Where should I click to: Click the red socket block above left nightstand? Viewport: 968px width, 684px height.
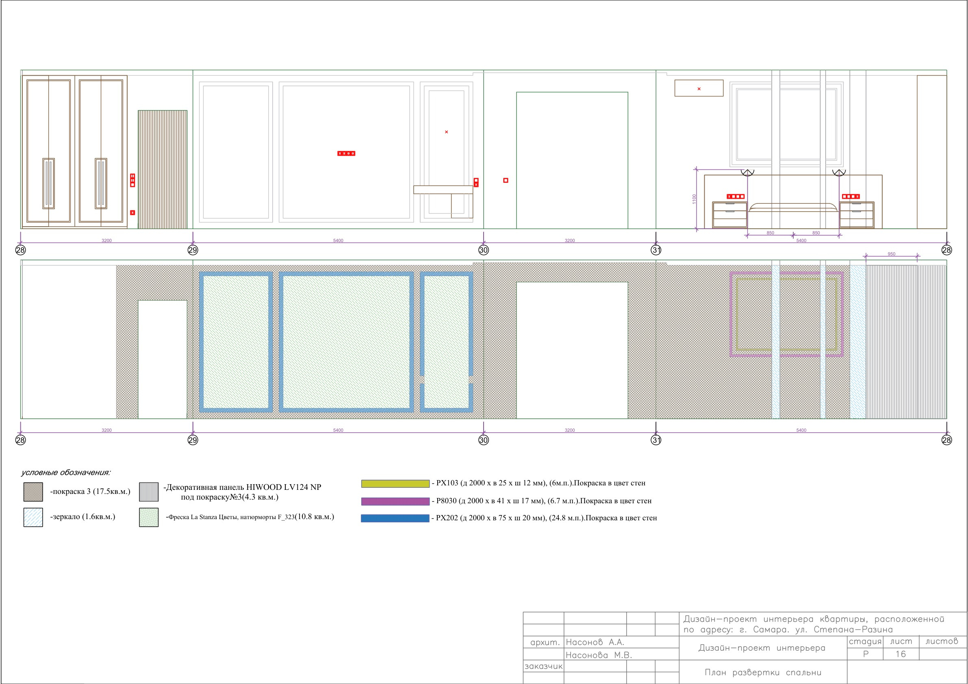[x=736, y=197]
